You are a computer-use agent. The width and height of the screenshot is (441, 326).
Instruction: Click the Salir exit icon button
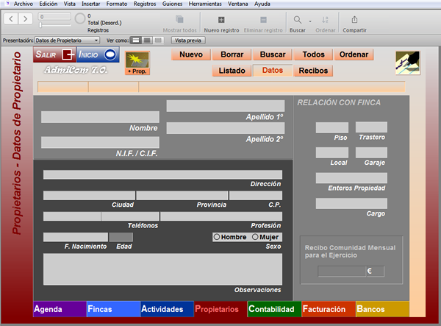pyautogui.click(x=54, y=54)
